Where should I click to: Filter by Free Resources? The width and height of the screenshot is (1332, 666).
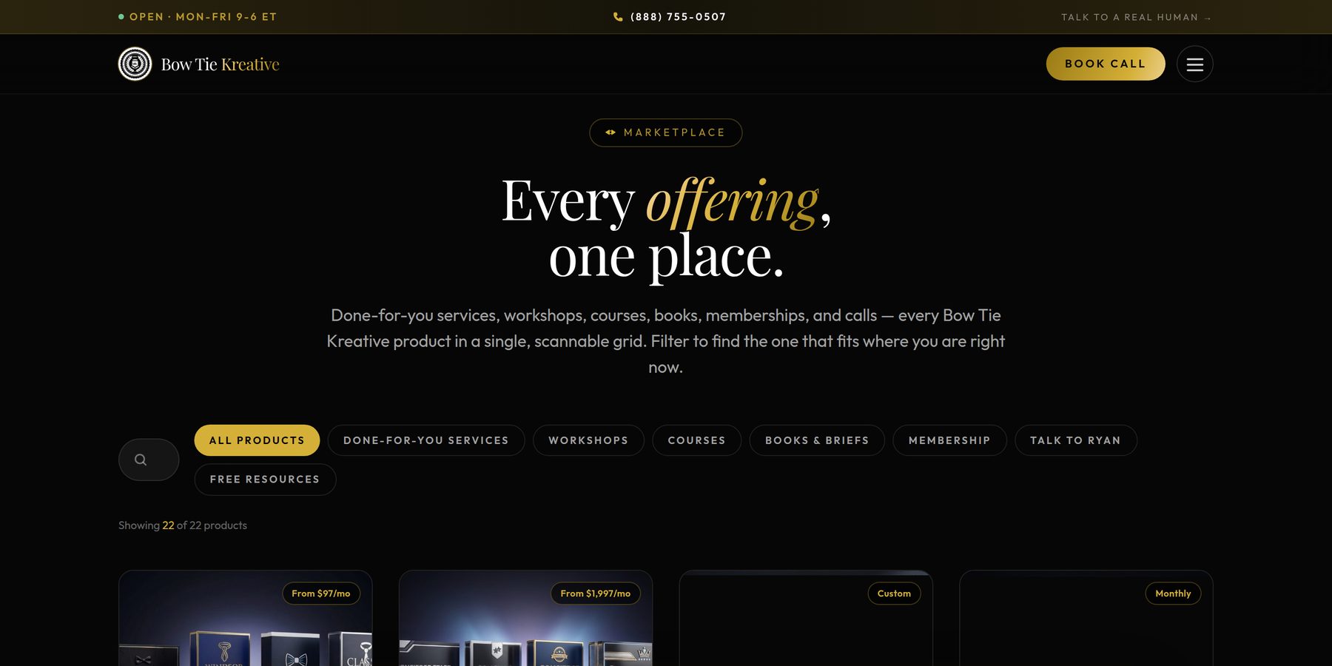point(265,480)
